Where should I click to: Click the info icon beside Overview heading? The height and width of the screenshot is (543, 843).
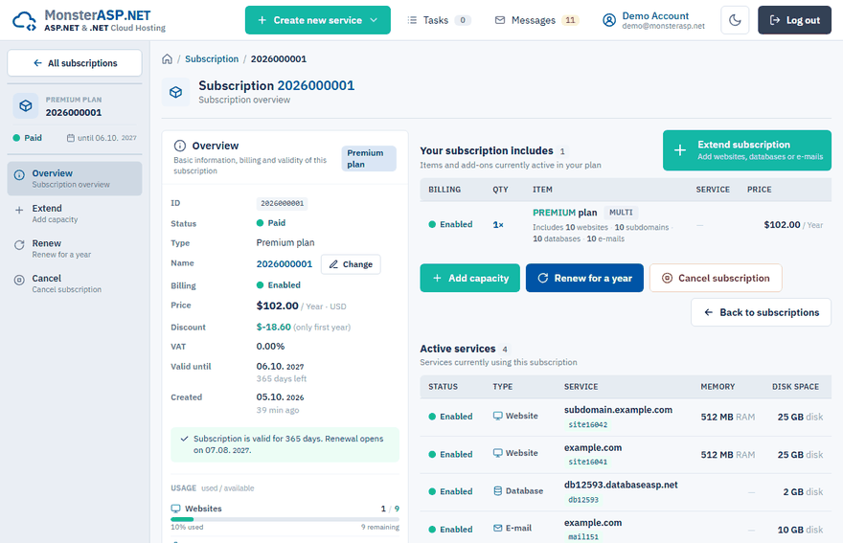(180, 146)
